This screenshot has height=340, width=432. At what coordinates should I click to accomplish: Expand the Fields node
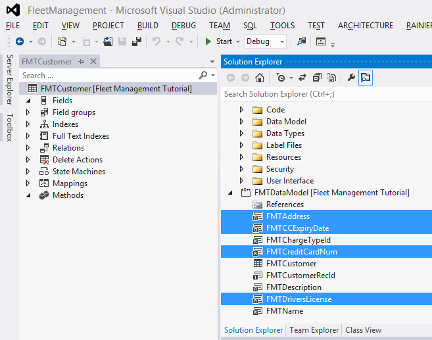point(28,101)
